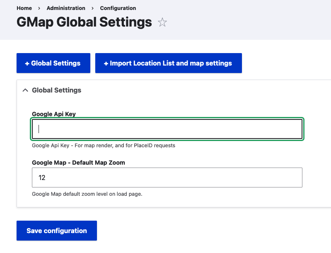Image resolution: width=331 pixels, height=253 pixels.
Task: Save configuration
Action: 57,231
